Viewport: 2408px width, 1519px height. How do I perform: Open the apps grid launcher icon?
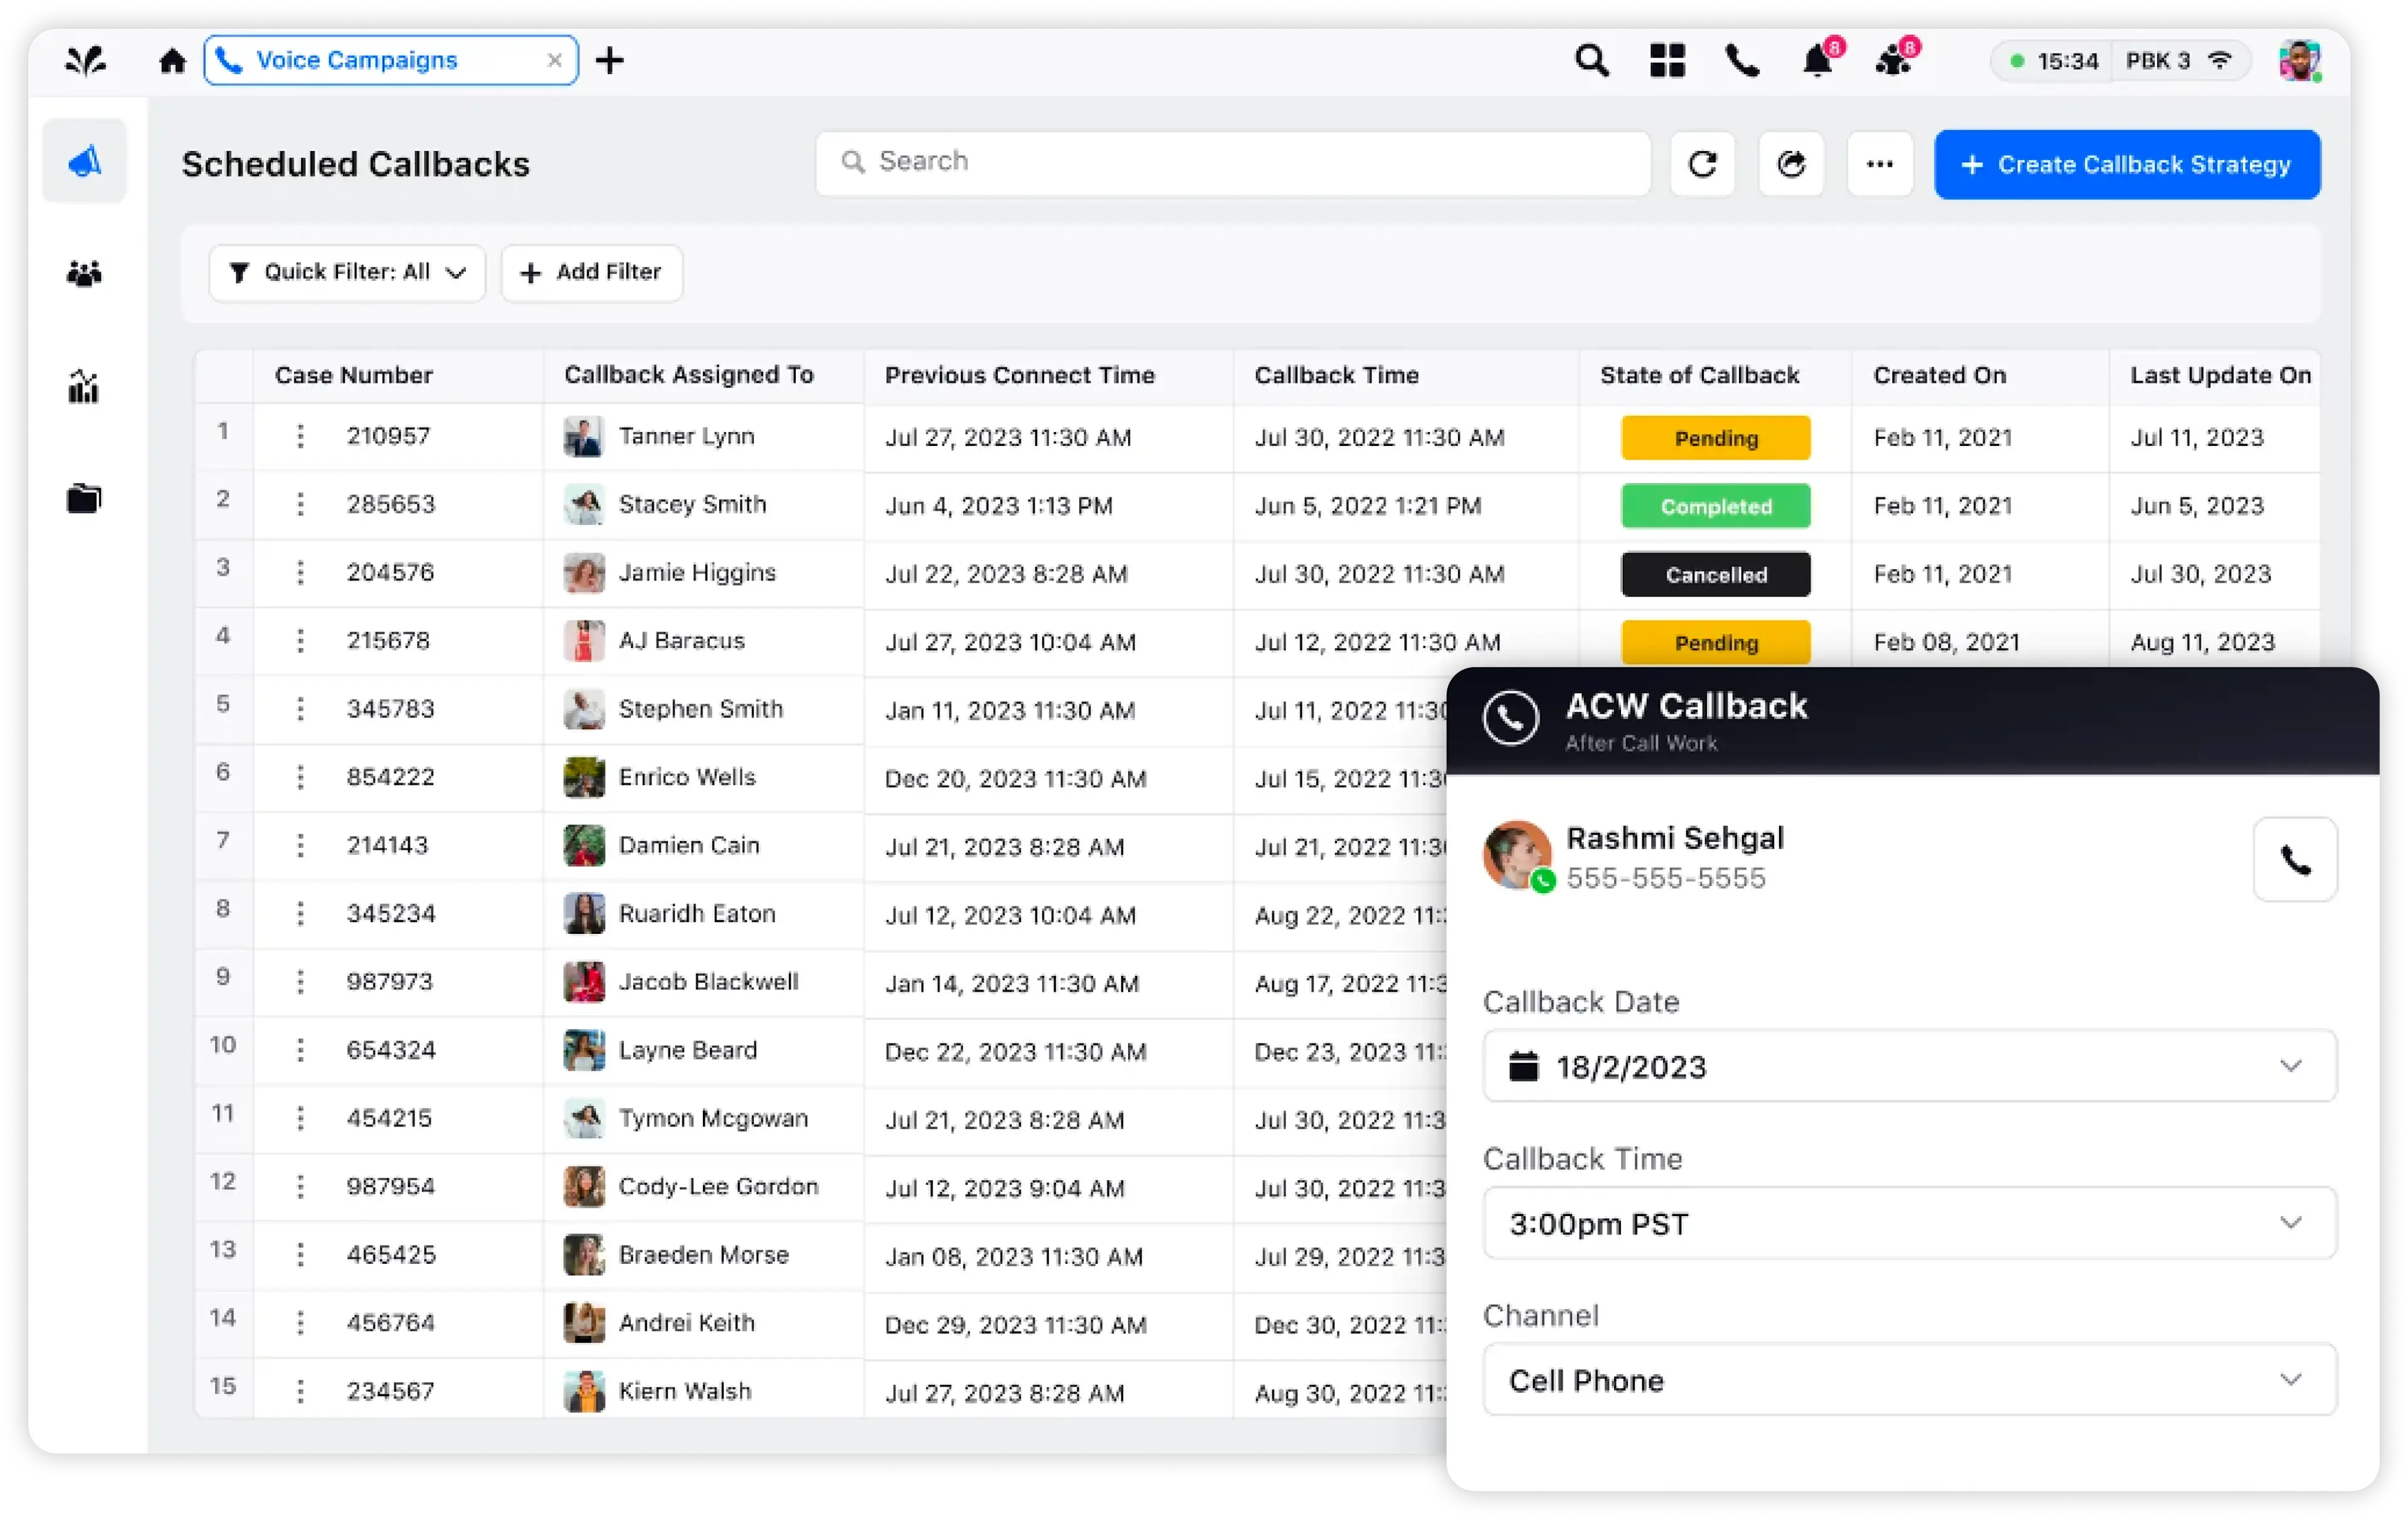click(x=1667, y=61)
